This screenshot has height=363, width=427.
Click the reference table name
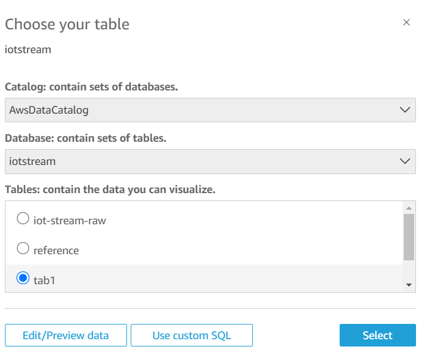coord(56,251)
